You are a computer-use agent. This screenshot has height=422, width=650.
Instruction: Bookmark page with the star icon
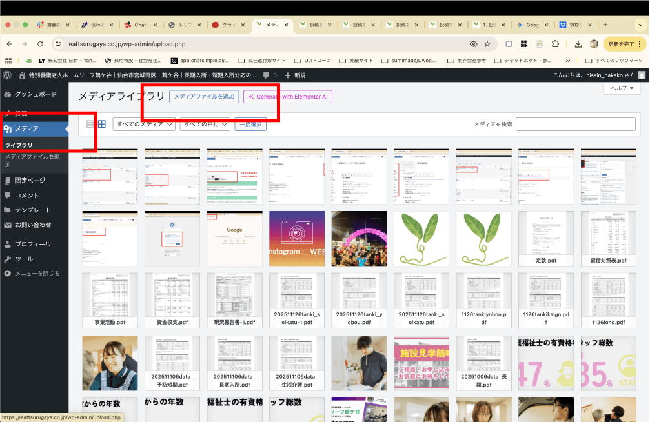pos(487,44)
